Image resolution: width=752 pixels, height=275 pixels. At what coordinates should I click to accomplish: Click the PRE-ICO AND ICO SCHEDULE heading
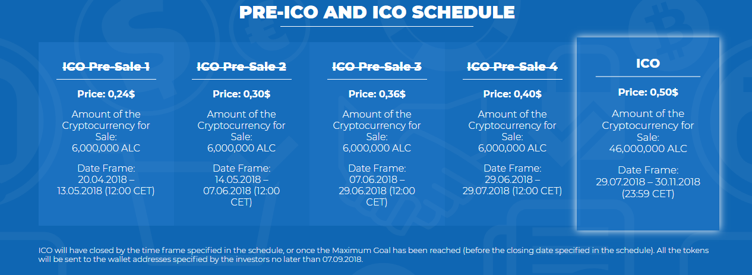point(377,12)
